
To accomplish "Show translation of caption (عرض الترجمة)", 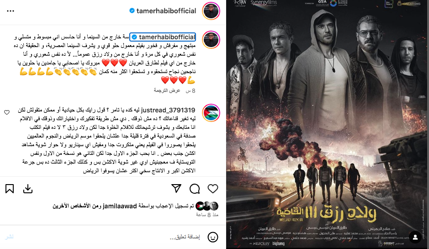I will pyautogui.click(x=167, y=90).
